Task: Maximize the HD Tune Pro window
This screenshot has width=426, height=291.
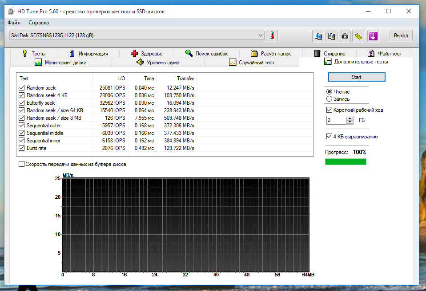Action: tap(388, 12)
